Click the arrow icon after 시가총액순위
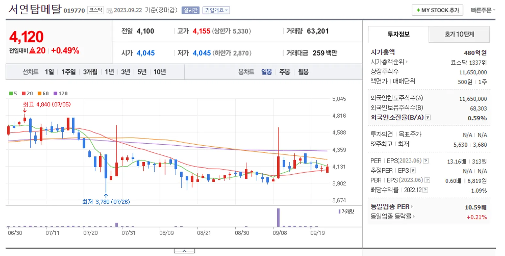This screenshot has height=256, width=505. click(x=407, y=62)
